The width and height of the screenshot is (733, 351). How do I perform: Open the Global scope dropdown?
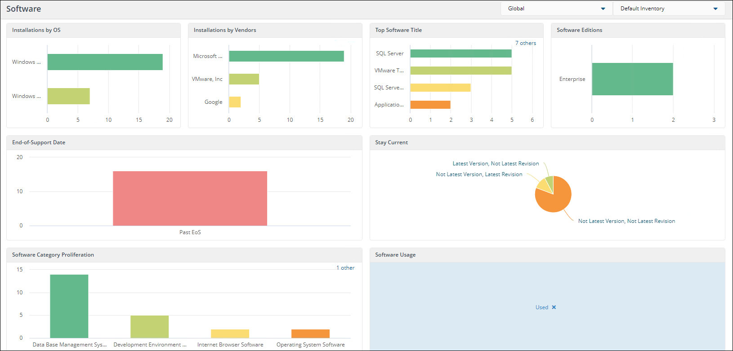click(556, 9)
